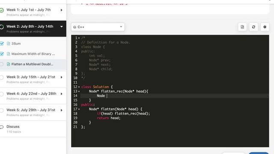Click the int val; comment line
Image resolution: width=274 pixels, height=154 pixels.
(97, 56)
